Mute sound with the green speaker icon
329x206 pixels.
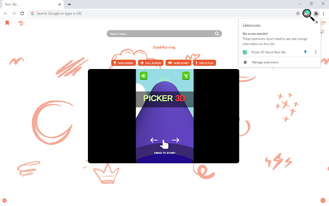[144, 76]
